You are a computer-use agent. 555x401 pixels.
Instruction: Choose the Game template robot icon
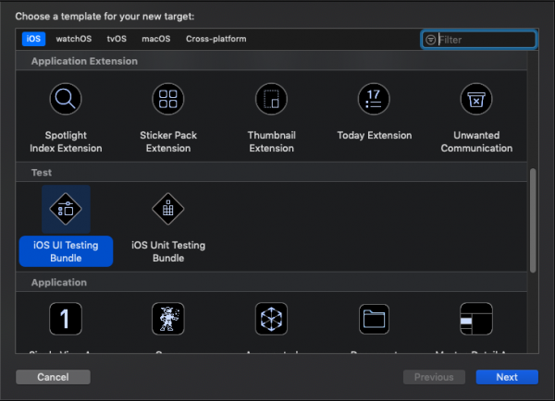click(x=167, y=319)
